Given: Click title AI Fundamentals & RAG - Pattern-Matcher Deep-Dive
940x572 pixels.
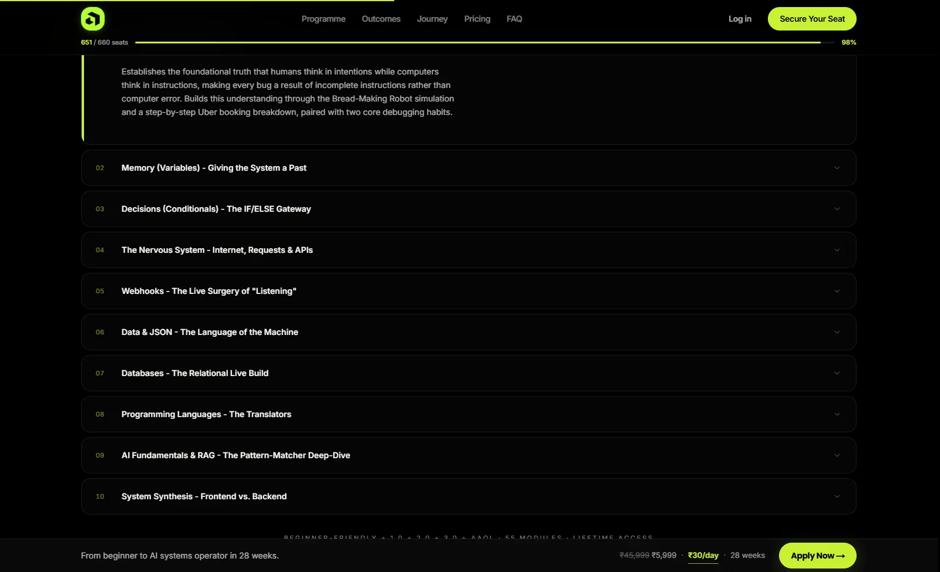Looking at the screenshot, I should (236, 455).
